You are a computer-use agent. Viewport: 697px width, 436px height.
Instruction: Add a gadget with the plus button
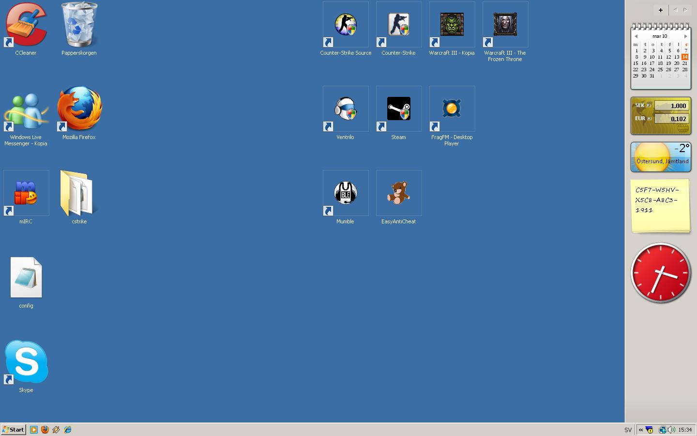point(661,10)
